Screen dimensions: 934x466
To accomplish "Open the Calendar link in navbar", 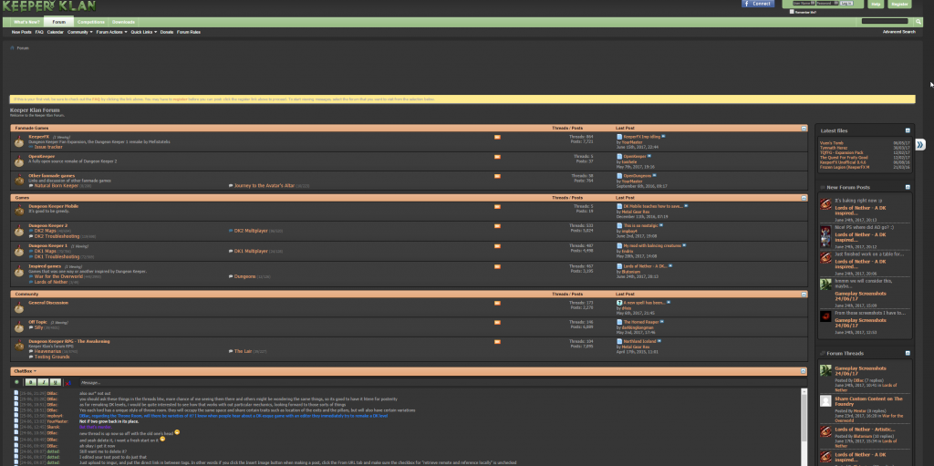I will 56,32.
